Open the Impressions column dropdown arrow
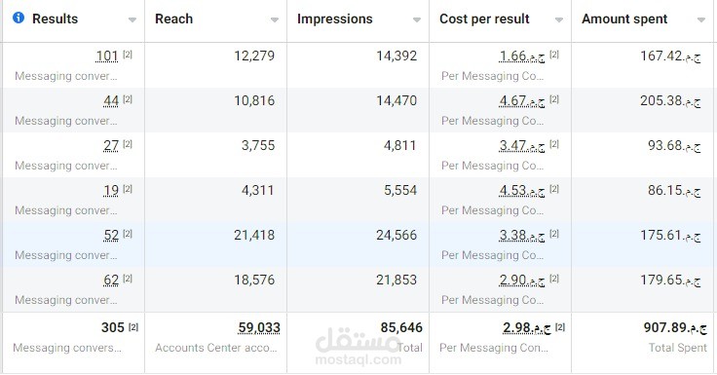This screenshot has width=717, height=375. tap(417, 19)
